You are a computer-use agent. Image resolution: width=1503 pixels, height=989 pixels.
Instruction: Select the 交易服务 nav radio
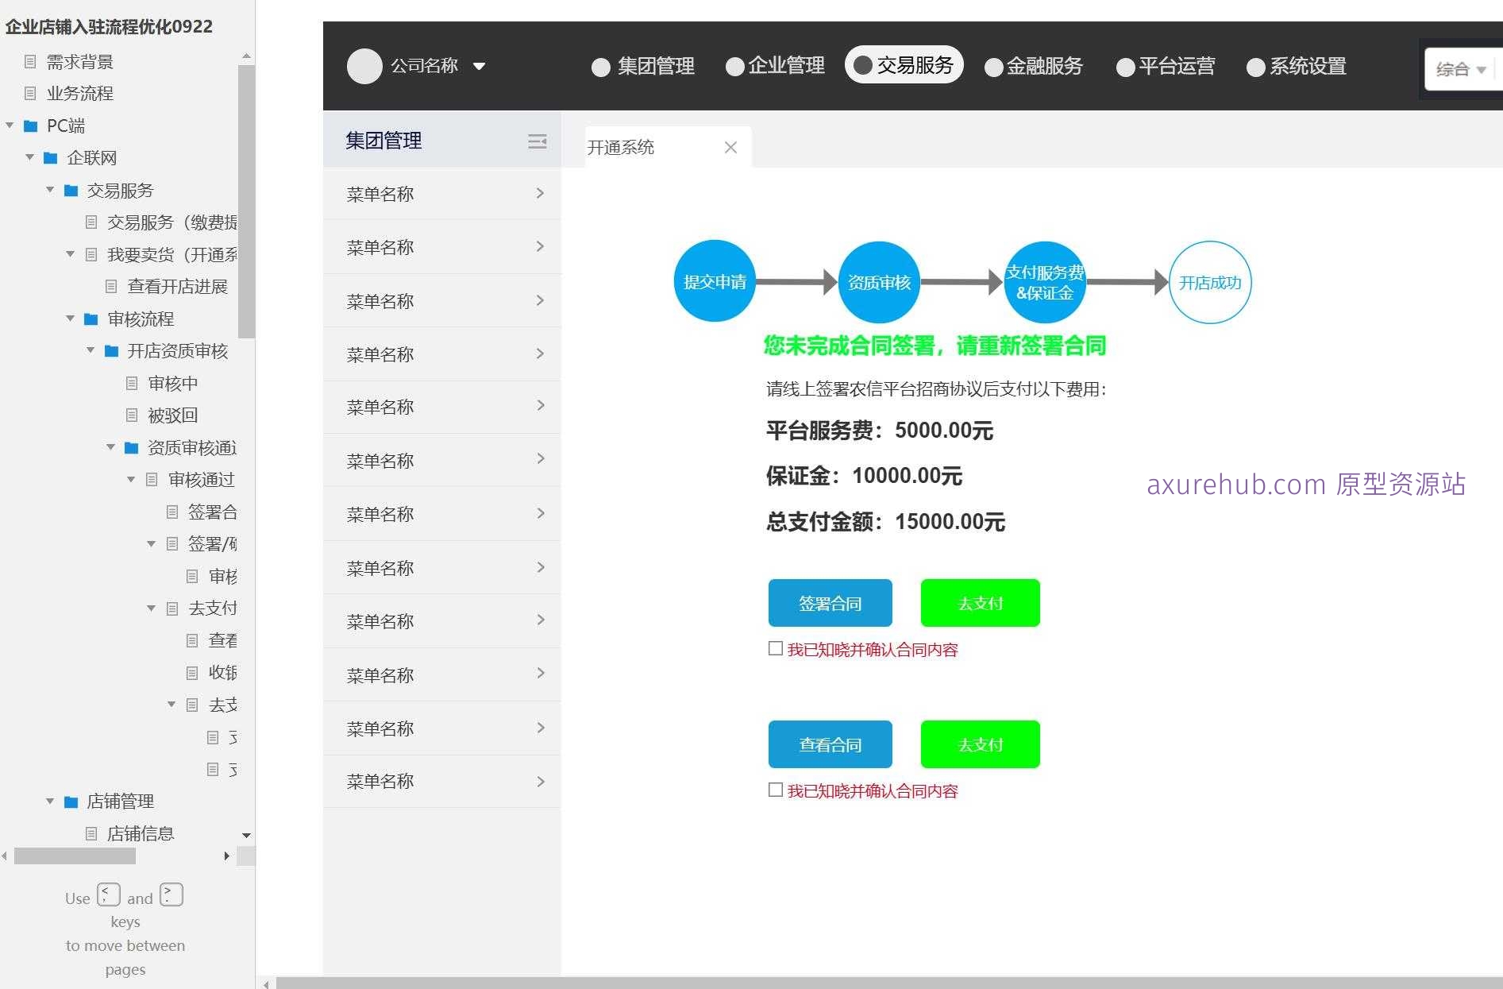tap(863, 66)
